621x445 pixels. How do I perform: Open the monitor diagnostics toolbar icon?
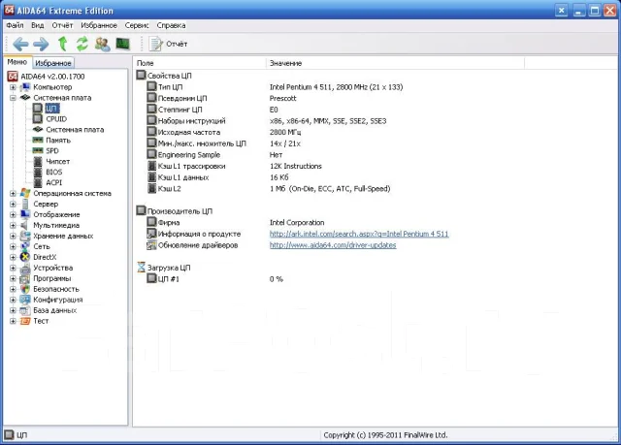(x=123, y=44)
